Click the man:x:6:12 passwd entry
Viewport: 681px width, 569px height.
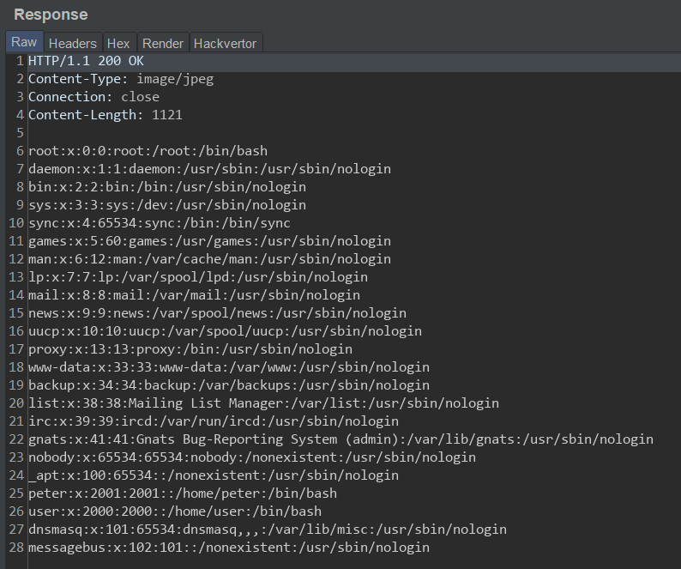pos(210,259)
